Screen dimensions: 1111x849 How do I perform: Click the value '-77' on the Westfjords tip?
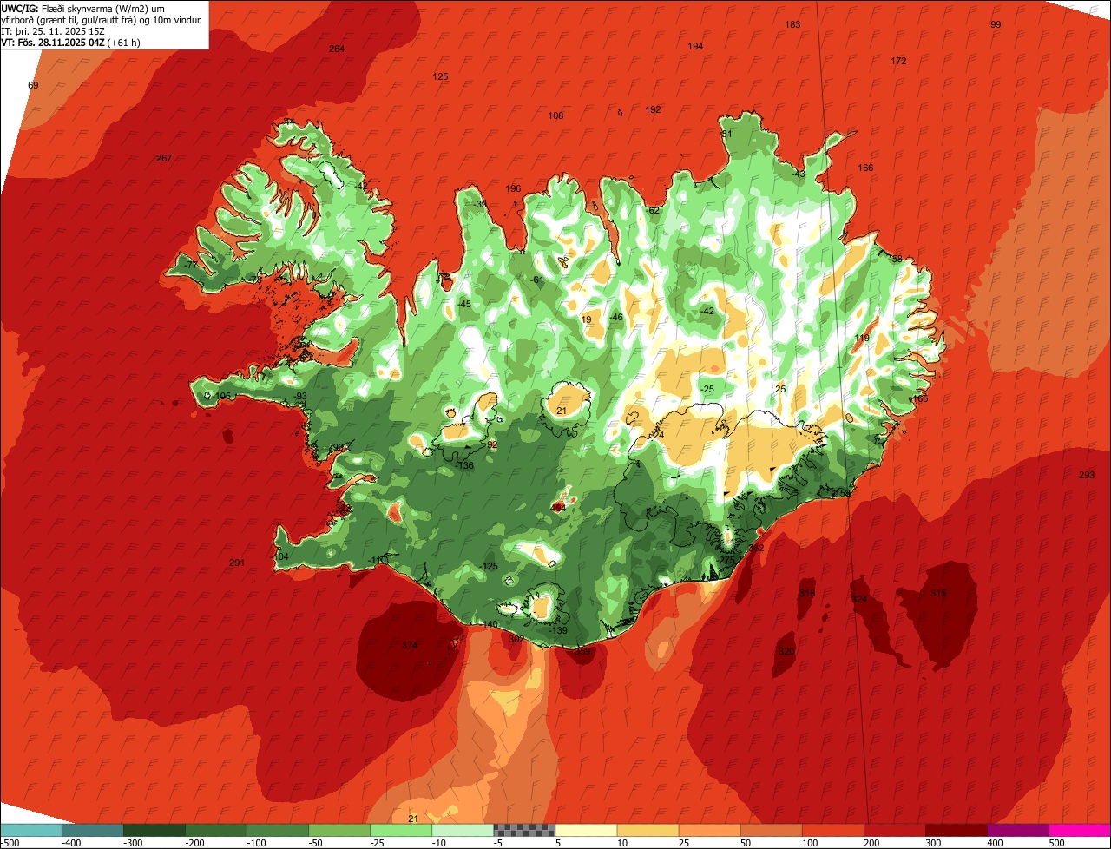point(189,265)
